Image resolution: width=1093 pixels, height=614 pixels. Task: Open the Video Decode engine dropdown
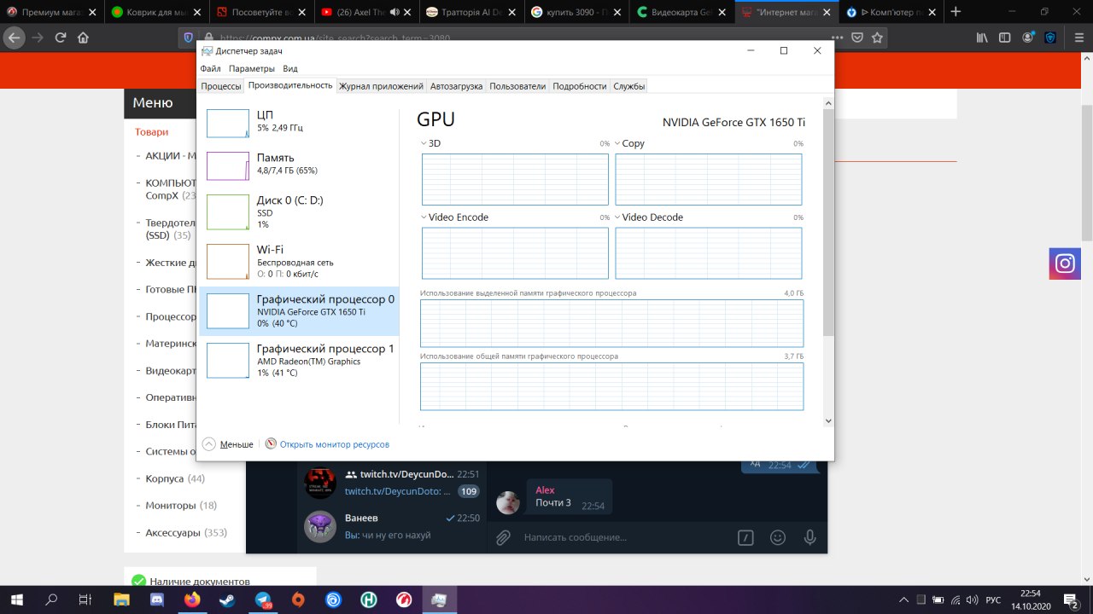tap(617, 217)
